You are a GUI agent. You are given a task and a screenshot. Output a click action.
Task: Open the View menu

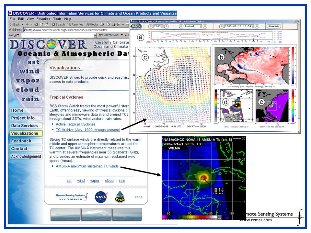point(30,19)
